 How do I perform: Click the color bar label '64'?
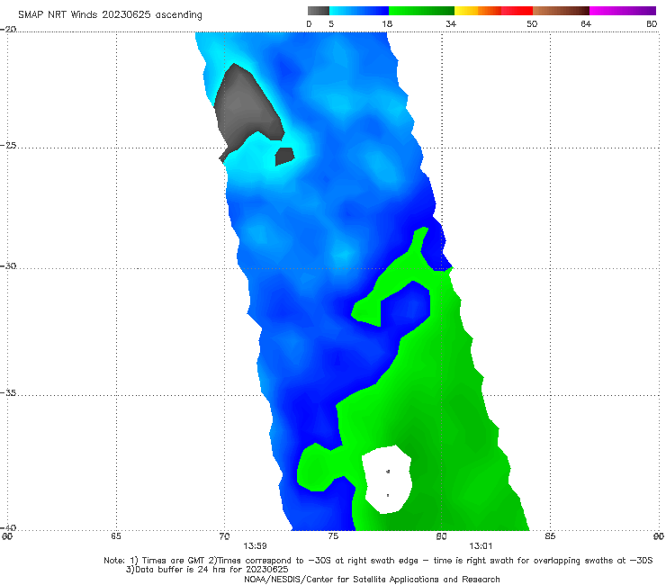tap(586, 24)
